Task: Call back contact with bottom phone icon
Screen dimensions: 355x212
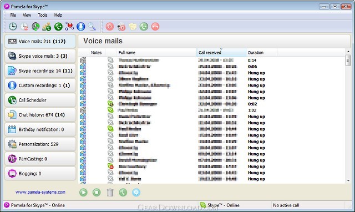Action: tap(123, 193)
